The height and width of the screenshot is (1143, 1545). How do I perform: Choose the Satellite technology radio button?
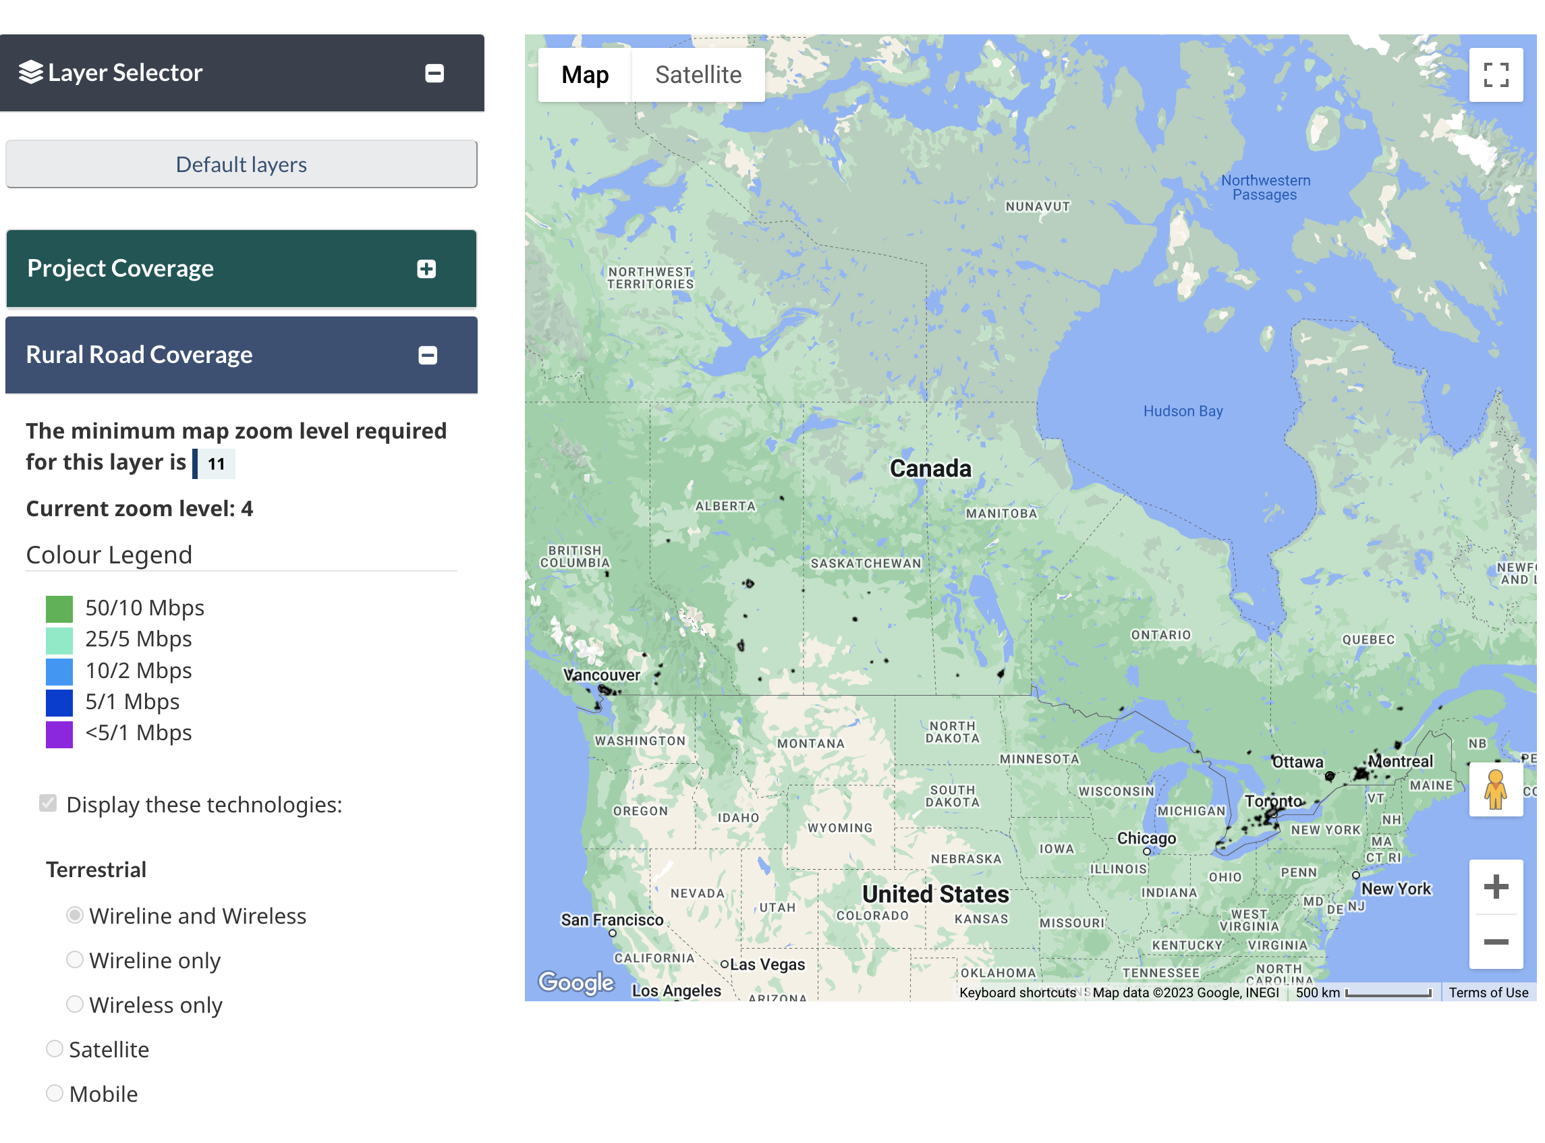click(x=55, y=1049)
